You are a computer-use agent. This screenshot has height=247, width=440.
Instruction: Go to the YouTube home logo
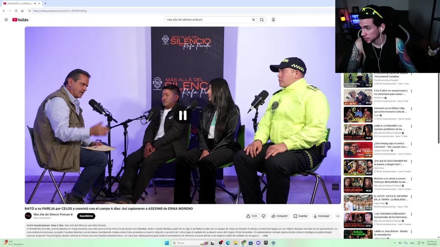(20, 20)
